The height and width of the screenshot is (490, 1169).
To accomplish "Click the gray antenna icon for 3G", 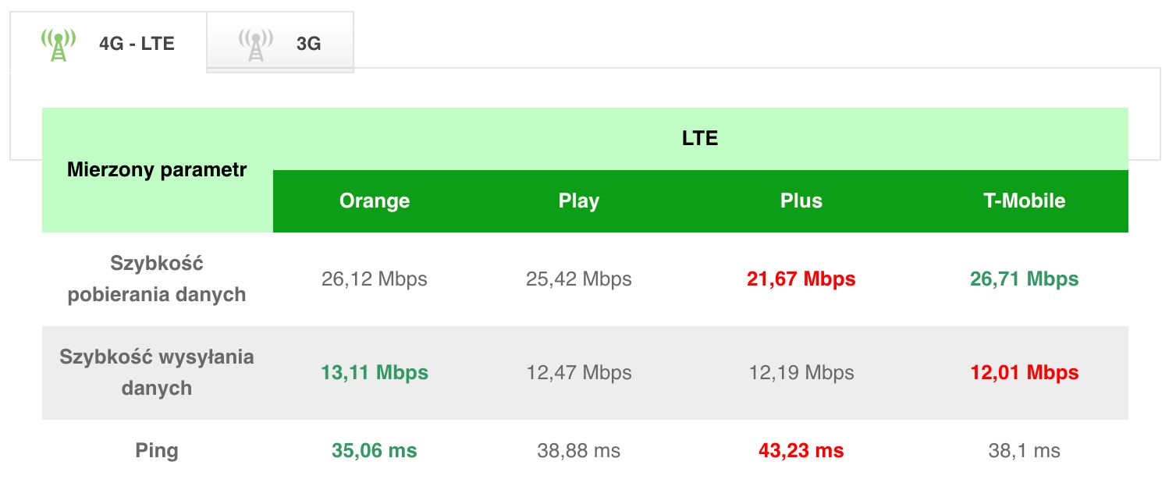I will click(255, 44).
